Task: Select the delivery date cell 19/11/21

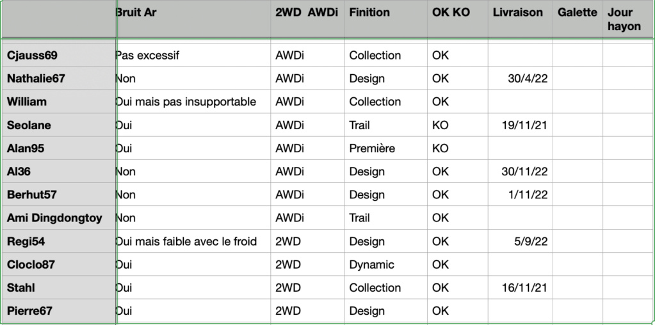Action: (520, 125)
